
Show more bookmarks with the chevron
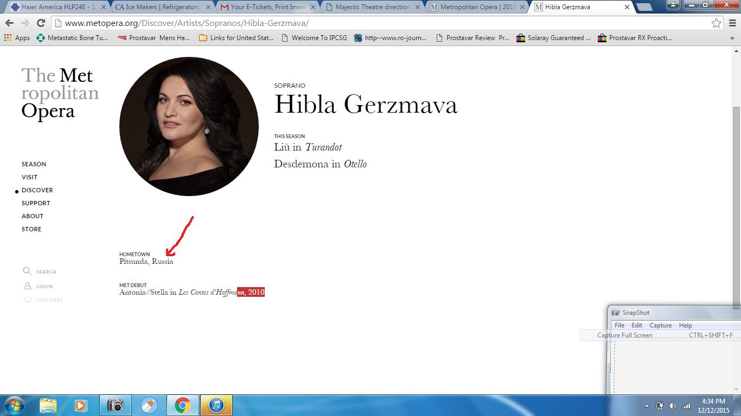732,38
